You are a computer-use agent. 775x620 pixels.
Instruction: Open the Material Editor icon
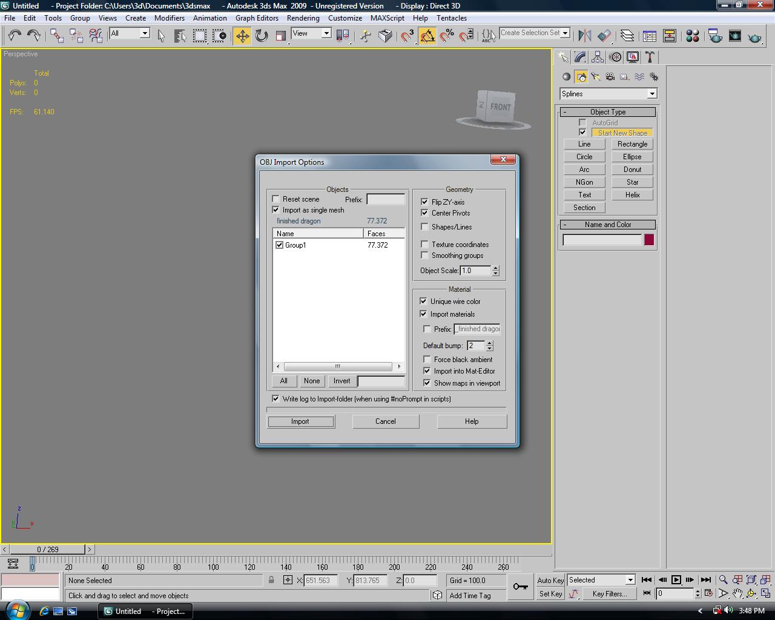(x=693, y=36)
